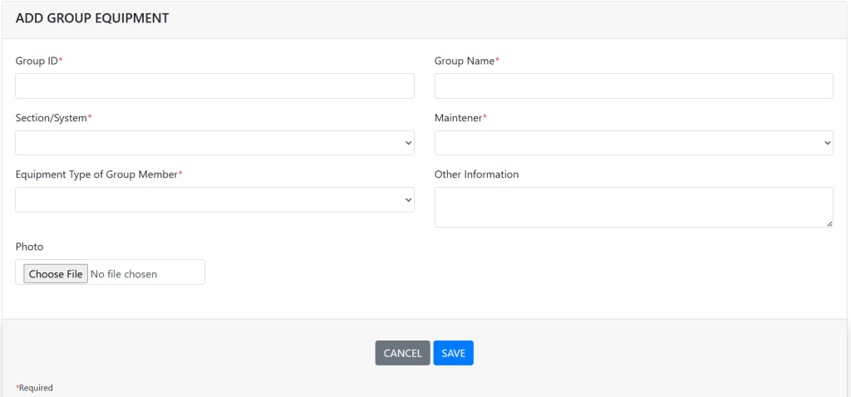The width and height of the screenshot is (851, 397).
Task: Click the Photo label
Action: (29, 247)
